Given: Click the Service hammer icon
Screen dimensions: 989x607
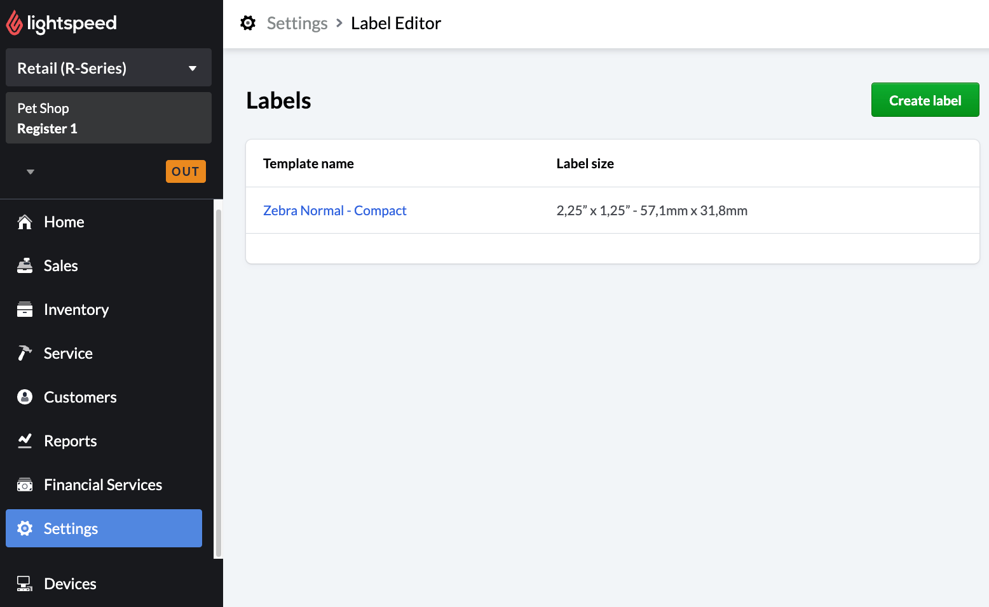Looking at the screenshot, I should tap(25, 354).
